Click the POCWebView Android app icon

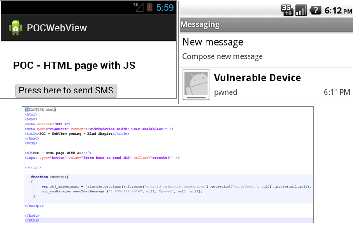point(16,28)
